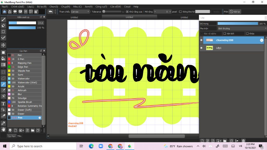Select the Bucket fill tool
This screenshot has width=267, height=150.
coord(3,59)
